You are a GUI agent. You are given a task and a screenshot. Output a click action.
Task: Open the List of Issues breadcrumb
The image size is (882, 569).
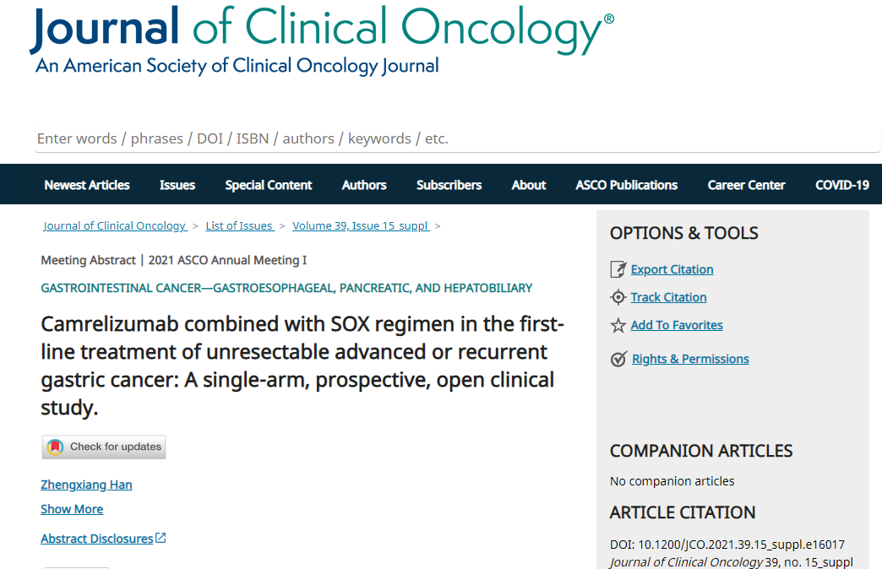click(240, 225)
